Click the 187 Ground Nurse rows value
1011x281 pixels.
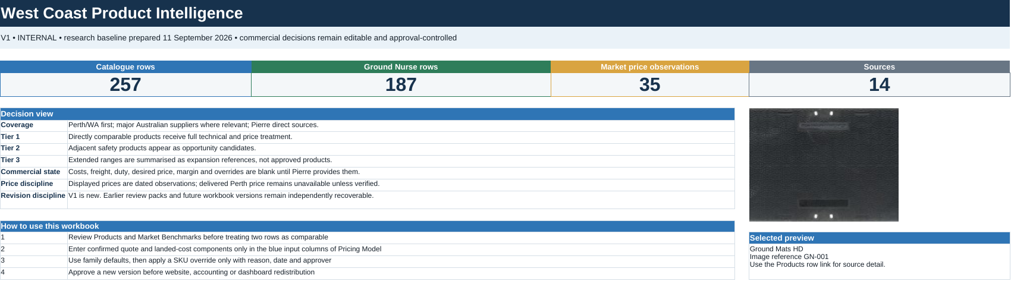[x=401, y=84]
